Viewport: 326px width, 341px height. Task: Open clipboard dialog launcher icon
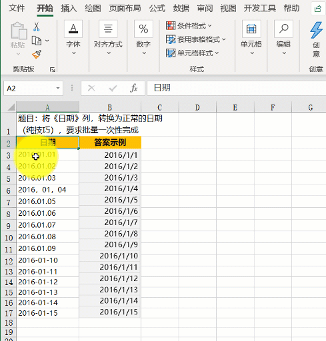[53, 70]
